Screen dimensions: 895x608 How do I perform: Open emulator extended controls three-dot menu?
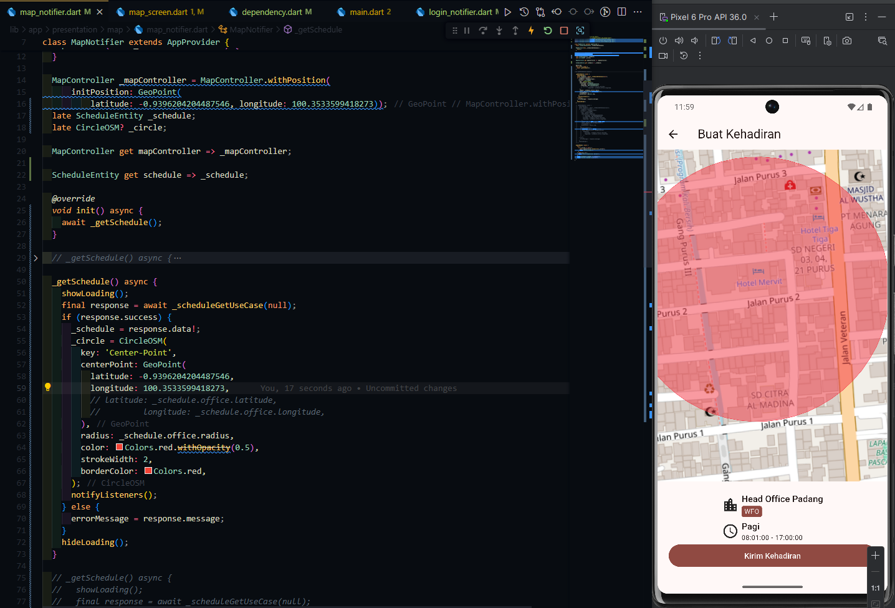tap(700, 55)
